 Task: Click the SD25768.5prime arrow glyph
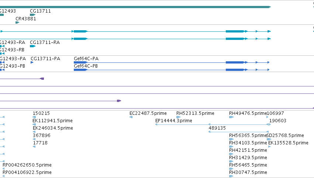click(x=269, y=139)
